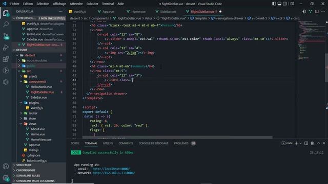328x184 pixels.
Task: Open the Source Control view
Action: 6,36
